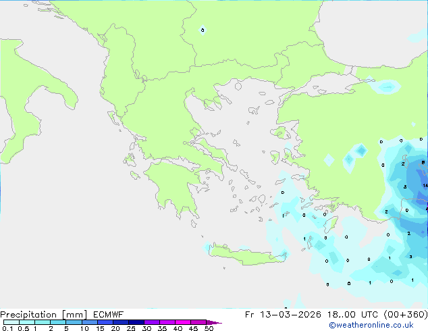428x331 pixels.
Task: Click the 2–5 mm legend swatch
Action: click(x=58, y=322)
